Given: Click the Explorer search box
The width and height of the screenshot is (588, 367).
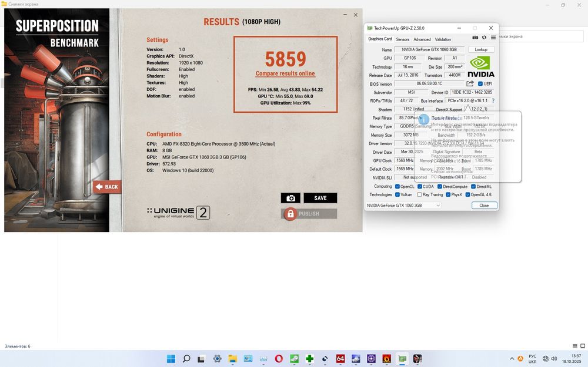Looking at the screenshot, I should pyautogui.click(x=541, y=36).
